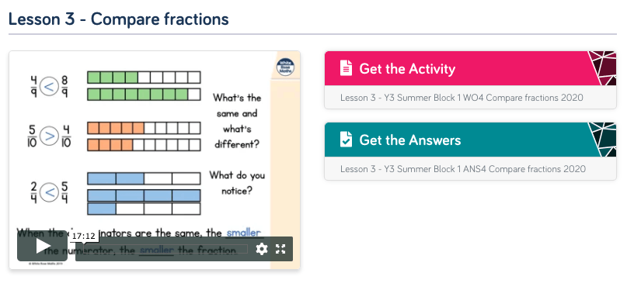Play the Compare fractions video

[x=42, y=246]
